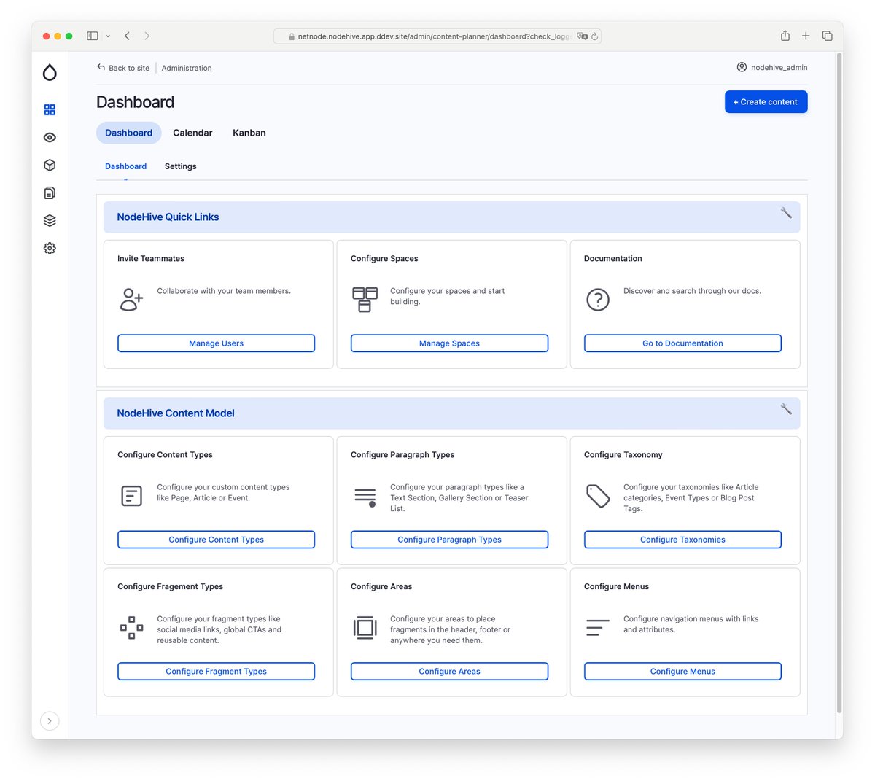Open a new tab with the plus icon
This screenshot has height=781, width=875.
click(806, 36)
